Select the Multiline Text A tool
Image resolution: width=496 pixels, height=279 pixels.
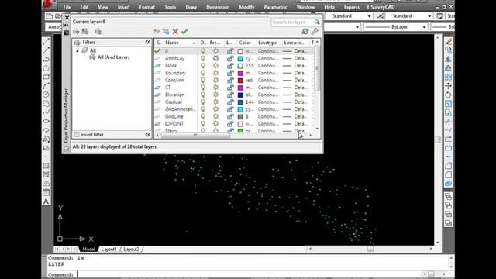46,201
